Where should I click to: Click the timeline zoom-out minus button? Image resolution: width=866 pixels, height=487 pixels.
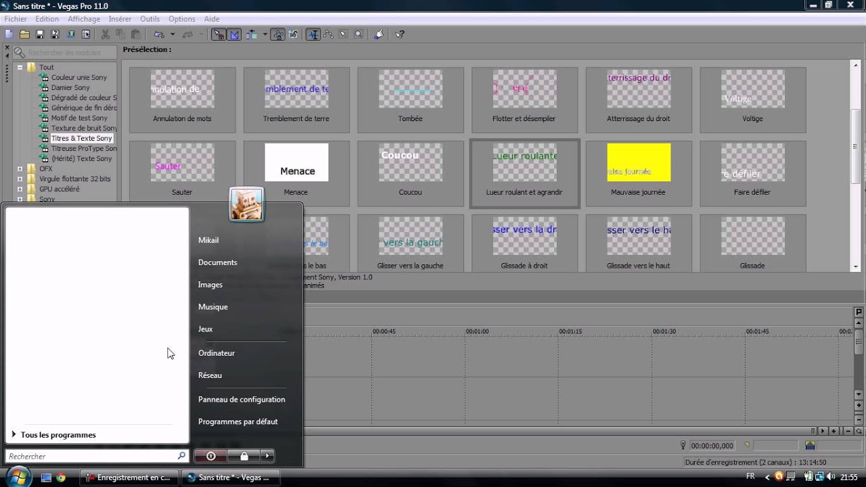click(848, 431)
